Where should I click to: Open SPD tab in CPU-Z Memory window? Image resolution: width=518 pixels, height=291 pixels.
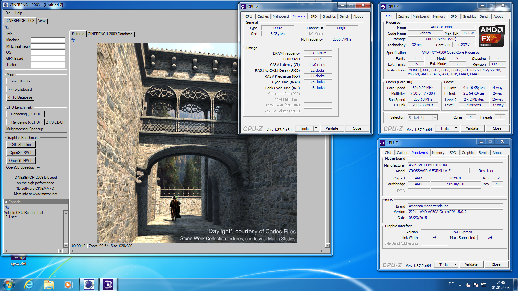pos(314,16)
